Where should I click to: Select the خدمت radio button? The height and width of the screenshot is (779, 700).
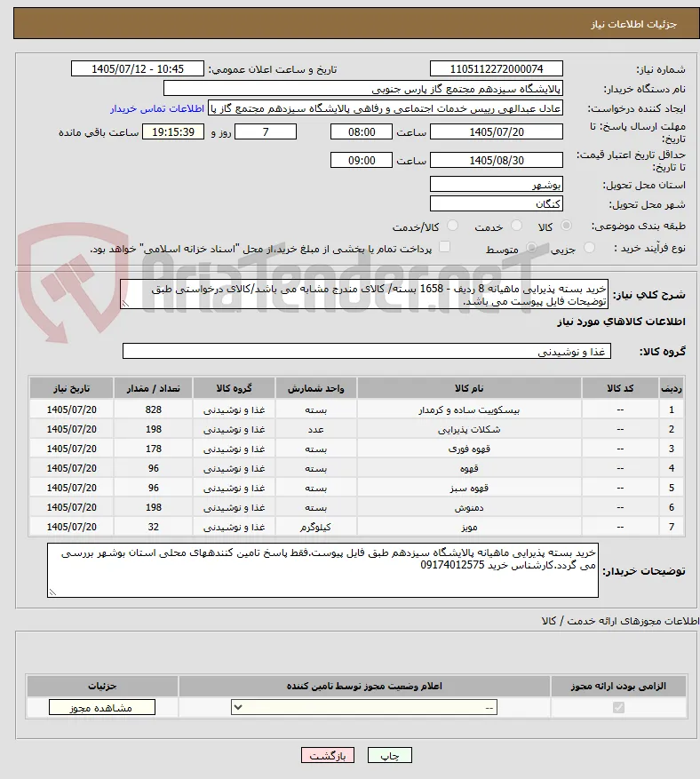(x=517, y=226)
